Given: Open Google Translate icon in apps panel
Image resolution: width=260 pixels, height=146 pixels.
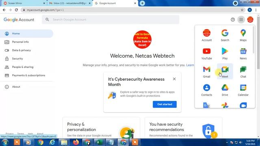Looking at the screenshot, I should click(x=207, y=105).
